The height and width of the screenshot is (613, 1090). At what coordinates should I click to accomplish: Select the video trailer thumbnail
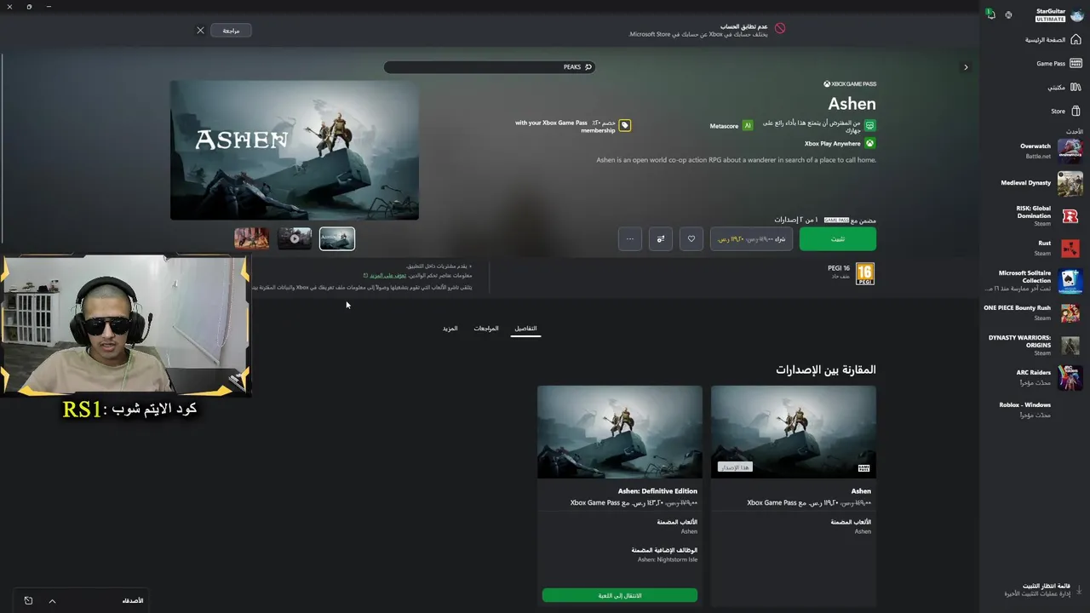tap(295, 239)
